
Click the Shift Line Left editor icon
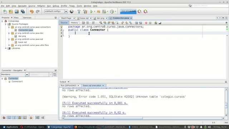[136, 23]
